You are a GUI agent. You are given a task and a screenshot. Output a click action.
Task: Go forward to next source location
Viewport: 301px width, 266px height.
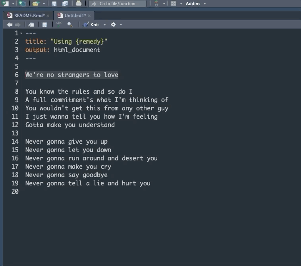[x=17, y=25]
